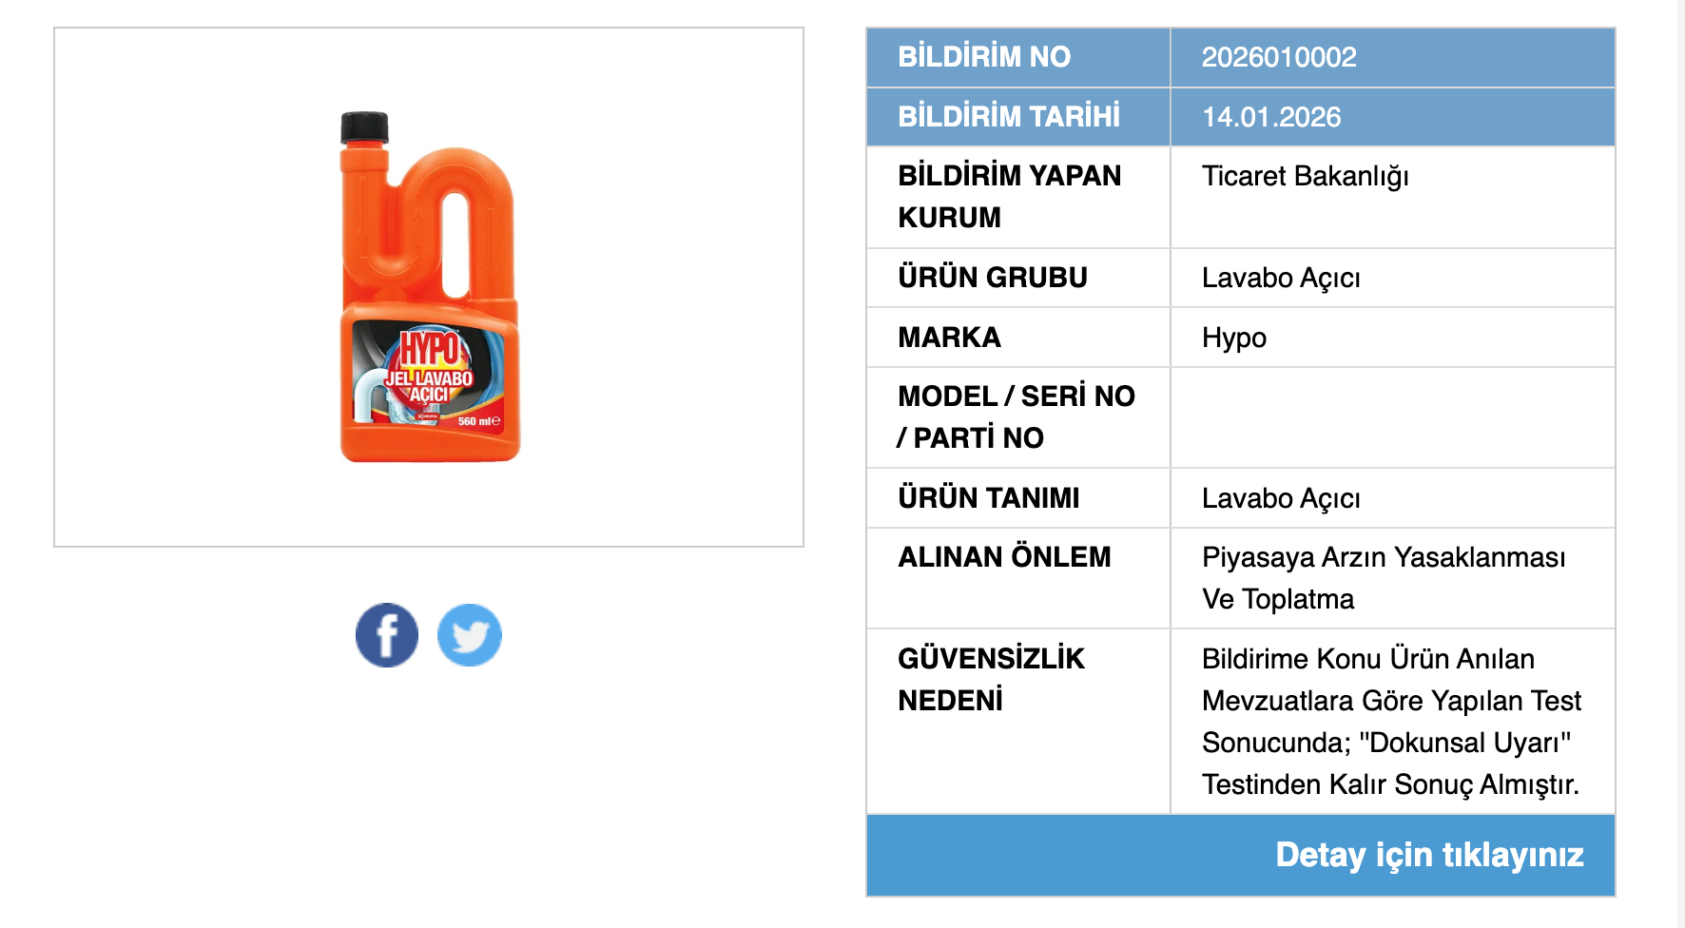Image resolution: width=1685 pixels, height=928 pixels.
Task: Click the 'Detay için tıklayınız' link
Action: [x=1428, y=855]
